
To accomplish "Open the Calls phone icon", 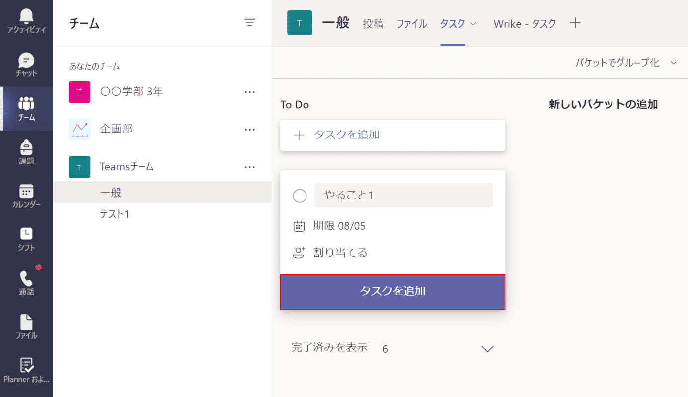I will coord(26,278).
